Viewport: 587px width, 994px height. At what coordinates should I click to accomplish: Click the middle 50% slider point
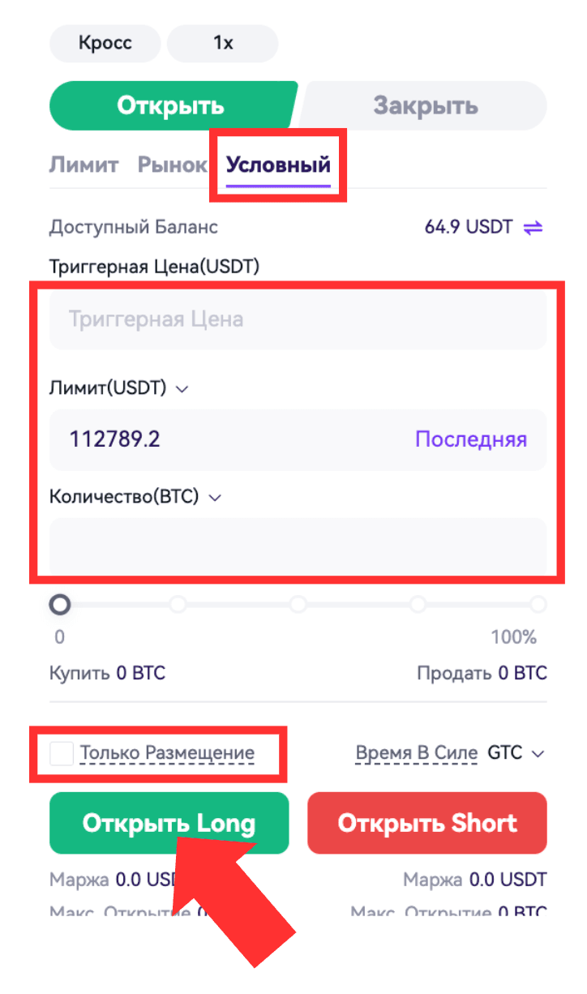coord(298,604)
